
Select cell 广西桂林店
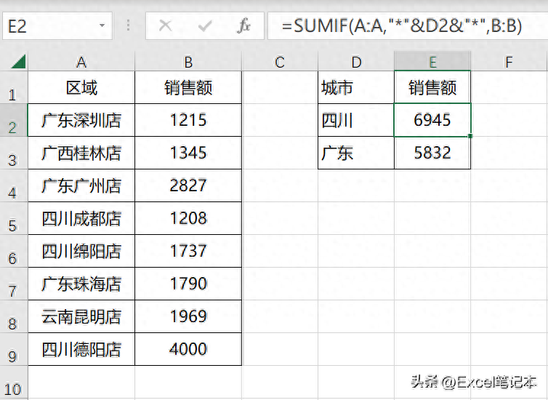tap(81, 153)
